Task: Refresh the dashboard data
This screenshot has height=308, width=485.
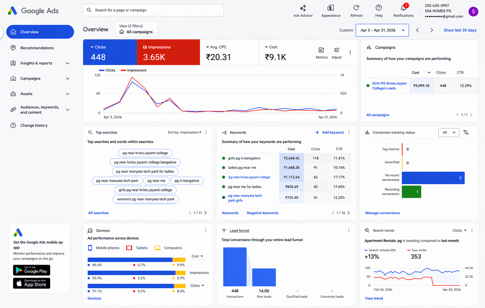Action: 356,11
